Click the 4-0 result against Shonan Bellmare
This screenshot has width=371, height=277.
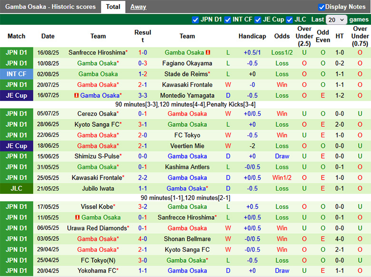143,239
